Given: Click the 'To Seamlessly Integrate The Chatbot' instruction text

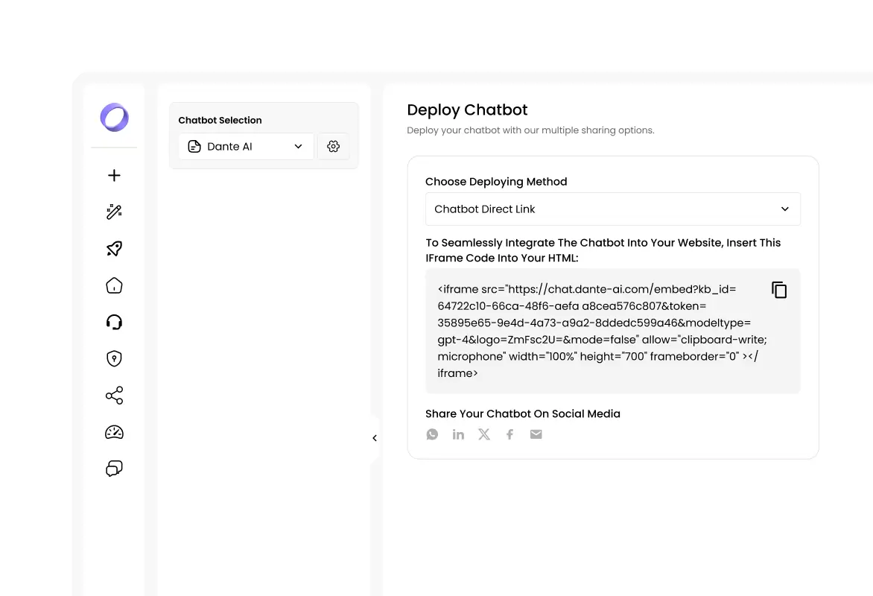Looking at the screenshot, I should coord(603,250).
